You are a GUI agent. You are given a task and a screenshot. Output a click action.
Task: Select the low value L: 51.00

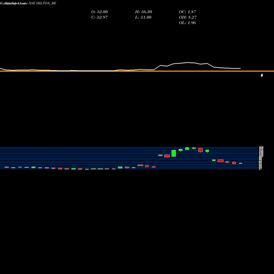[143, 18]
